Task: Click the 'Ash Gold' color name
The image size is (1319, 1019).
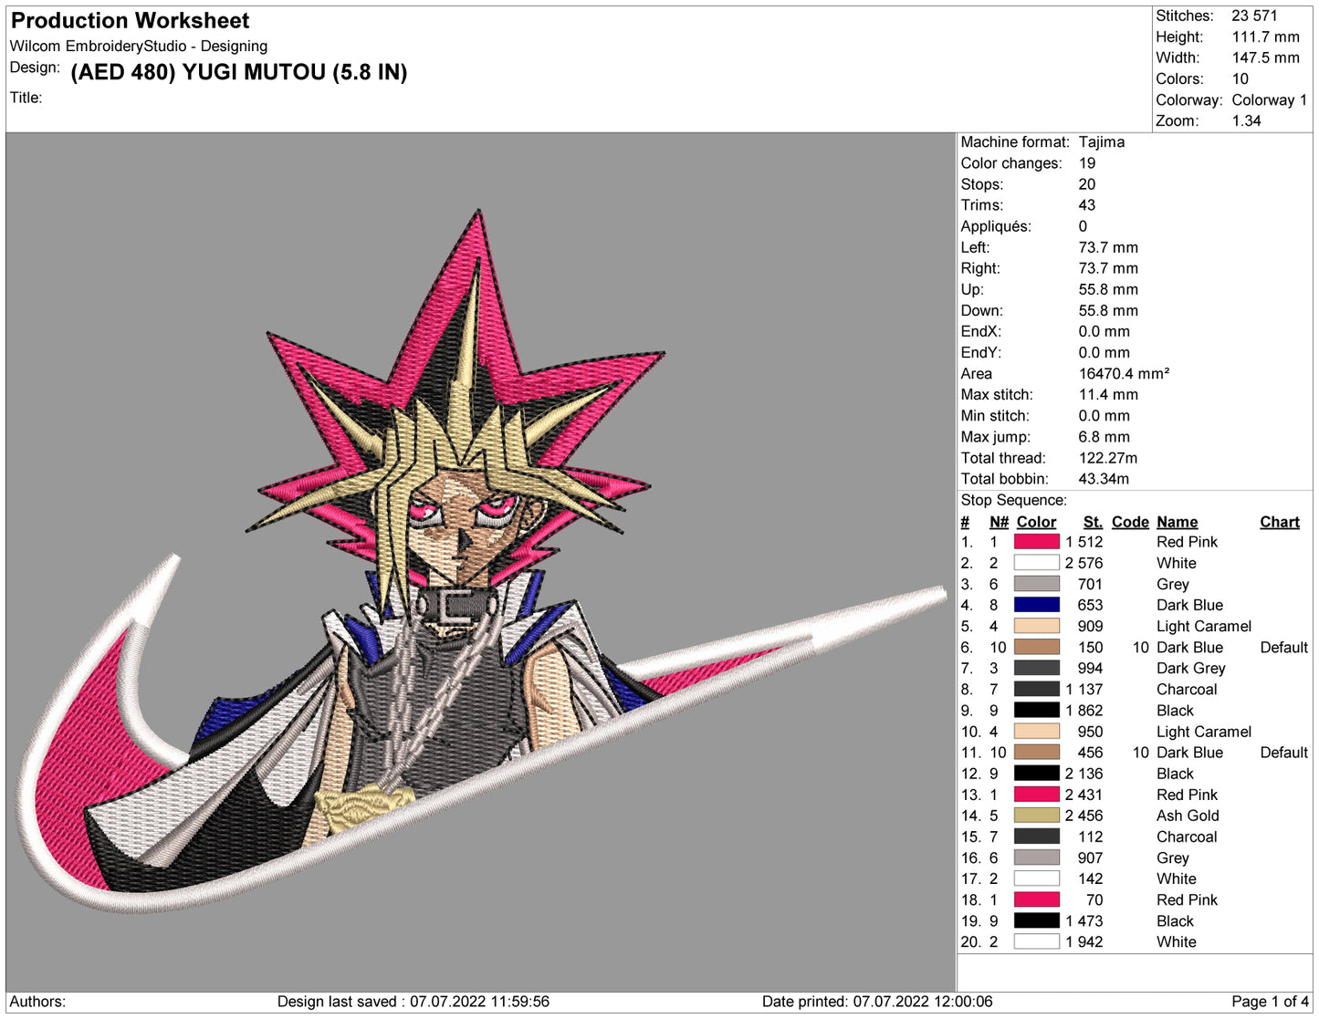Action: 1188,816
